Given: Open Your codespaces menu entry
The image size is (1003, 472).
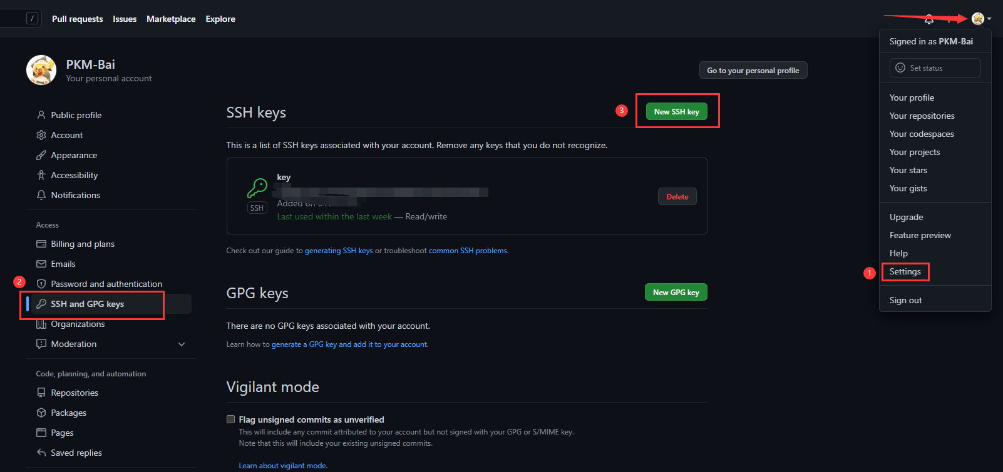Looking at the screenshot, I should click(922, 134).
